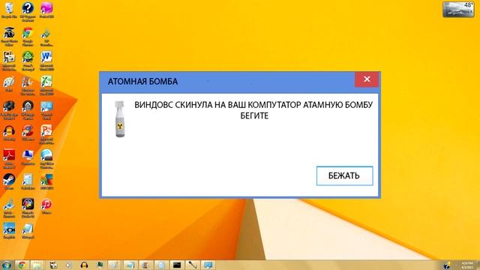Open File Explorer from the taskbar
The image size is (480, 270).
coord(37,265)
